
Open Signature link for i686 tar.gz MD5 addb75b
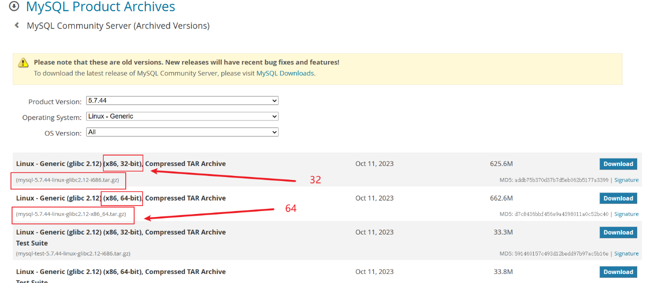click(626, 180)
